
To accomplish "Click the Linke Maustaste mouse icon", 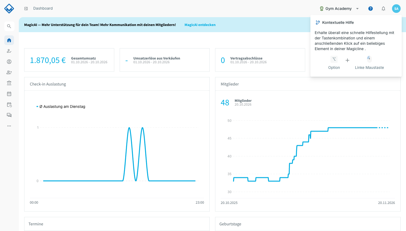I will click(369, 59).
